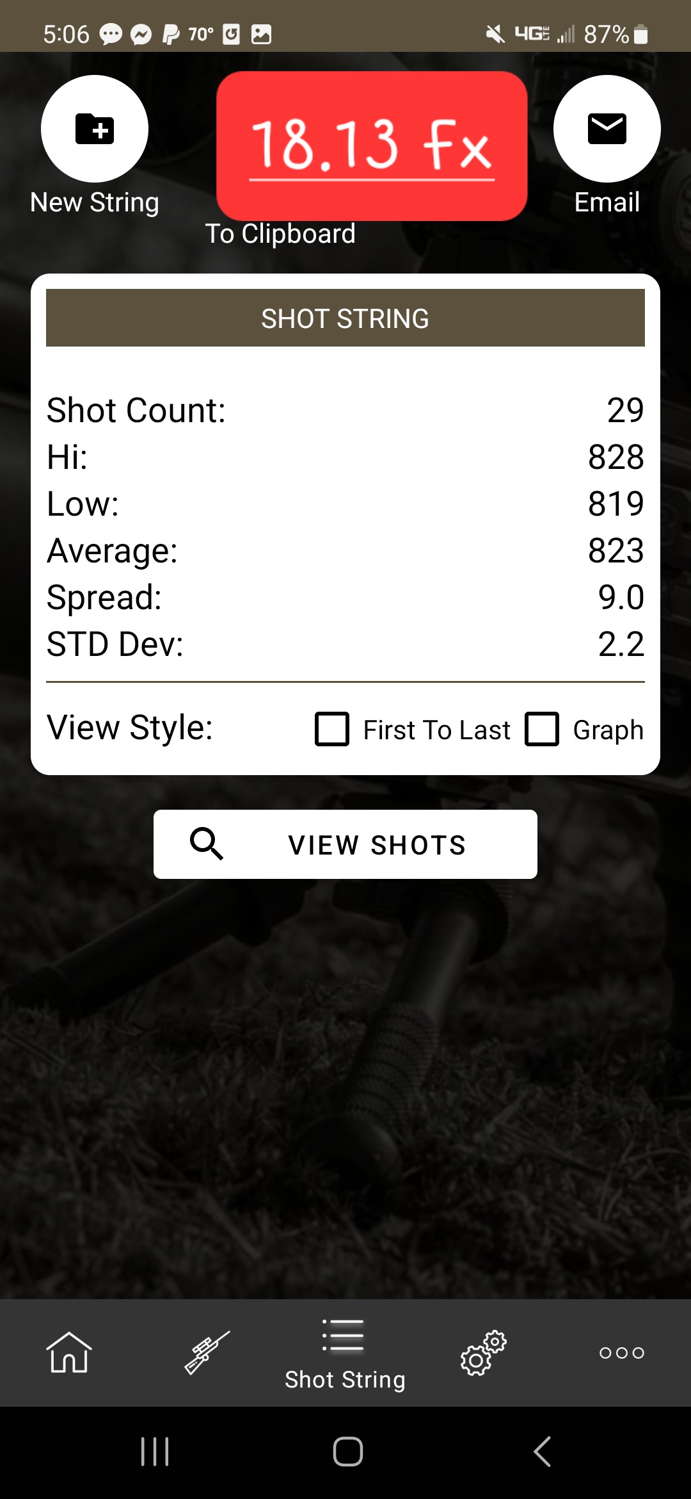Image resolution: width=691 pixels, height=1499 pixels.
Task: Tap the New String folder icon
Action: click(95, 129)
